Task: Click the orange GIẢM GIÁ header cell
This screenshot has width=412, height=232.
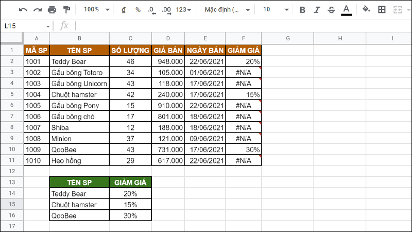Action: point(243,50)
